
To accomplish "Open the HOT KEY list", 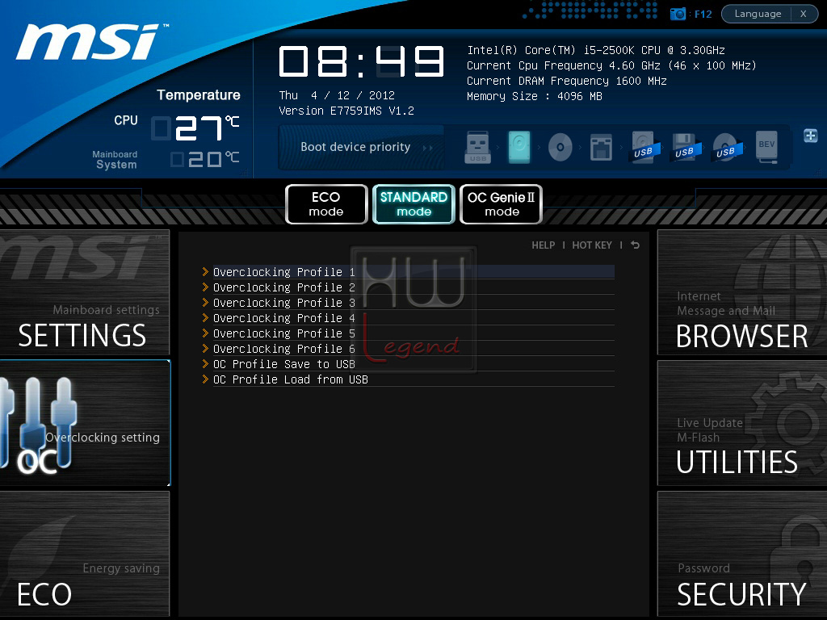I will click(x=592, y=245).
